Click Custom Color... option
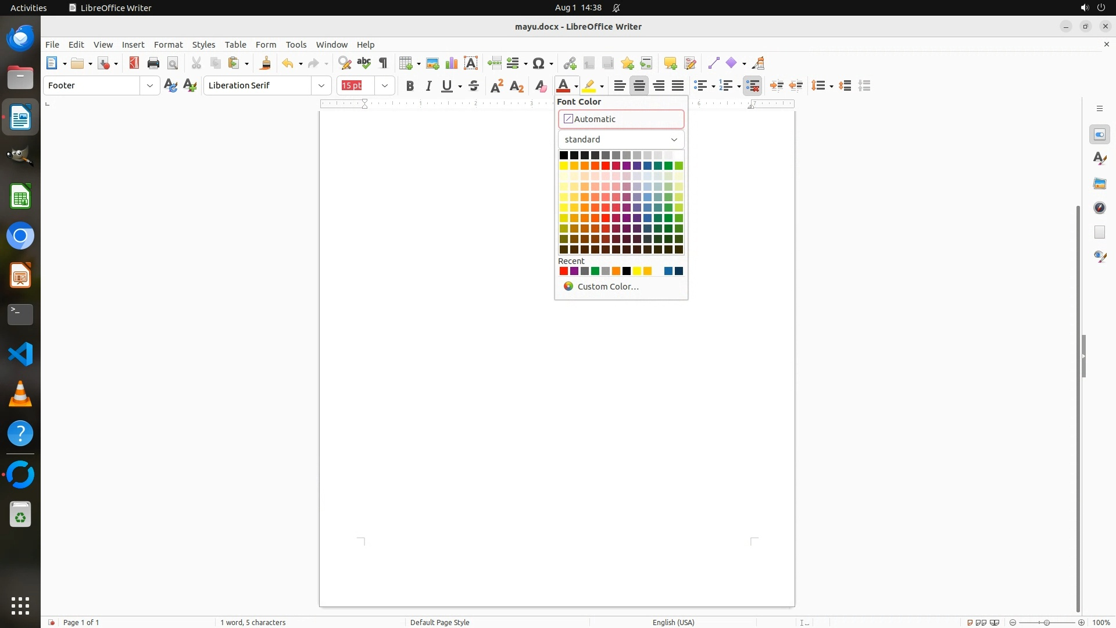The image size is (1116, 628). (x=607, y=287)
